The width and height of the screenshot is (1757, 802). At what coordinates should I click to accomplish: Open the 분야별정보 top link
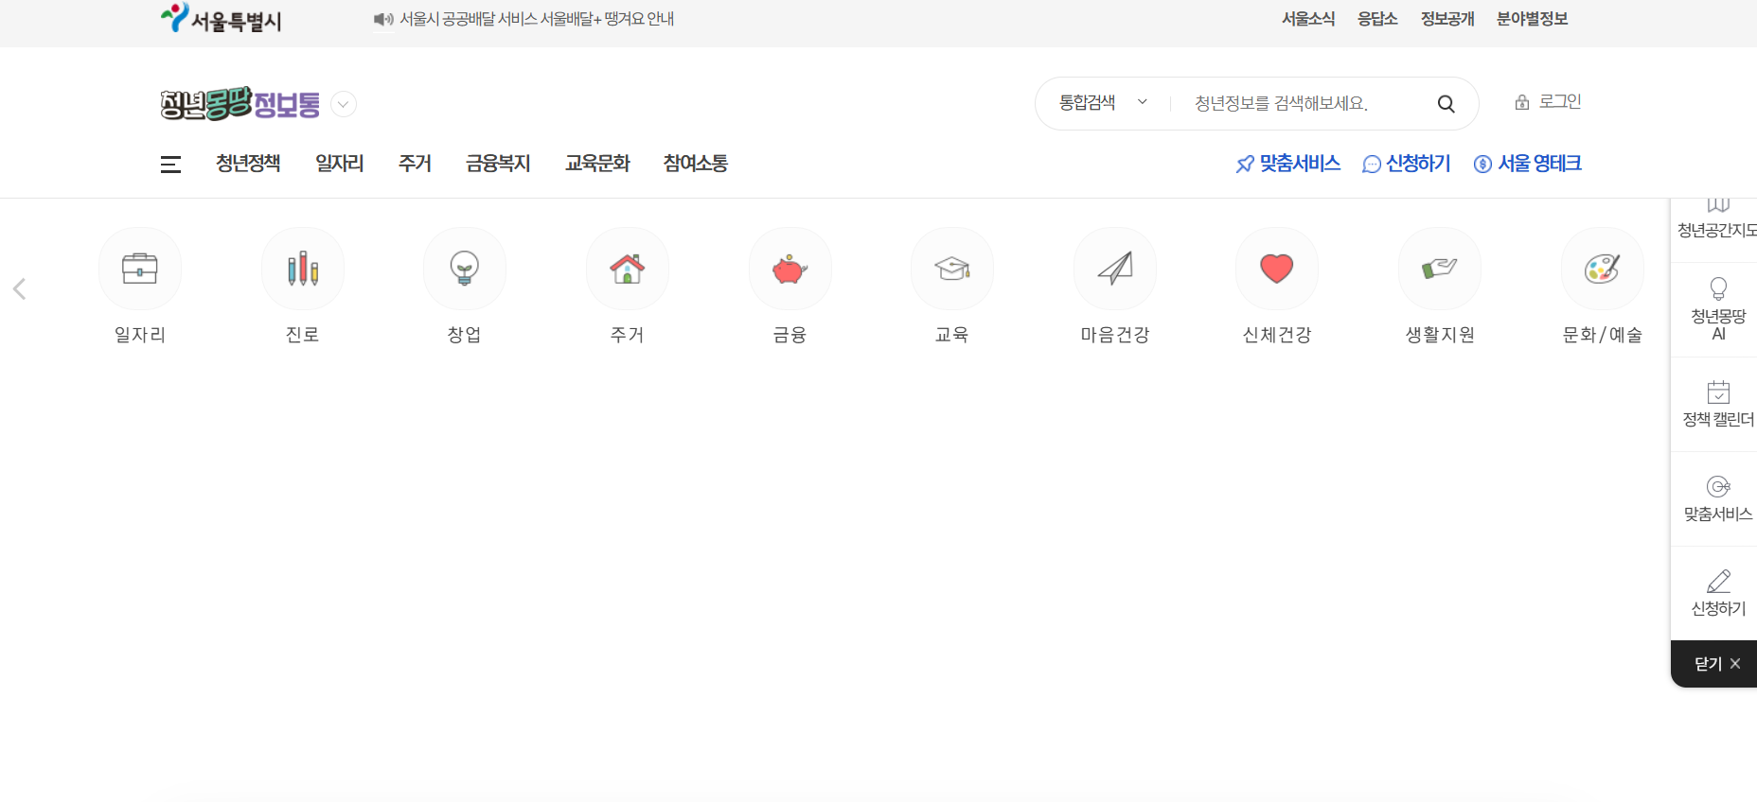1532,19
